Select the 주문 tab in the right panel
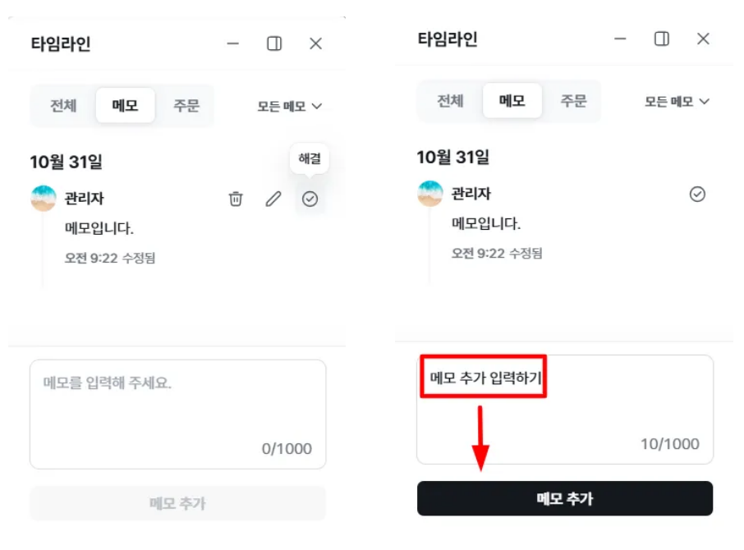The height and width of the screenshot is (550, 744). [573, 102]
